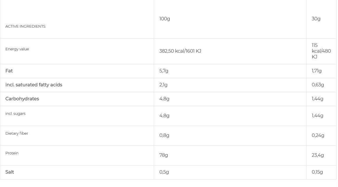
Task: Click the ACTIVE INGREDIENTS header cell
Action: coord(25,26)
